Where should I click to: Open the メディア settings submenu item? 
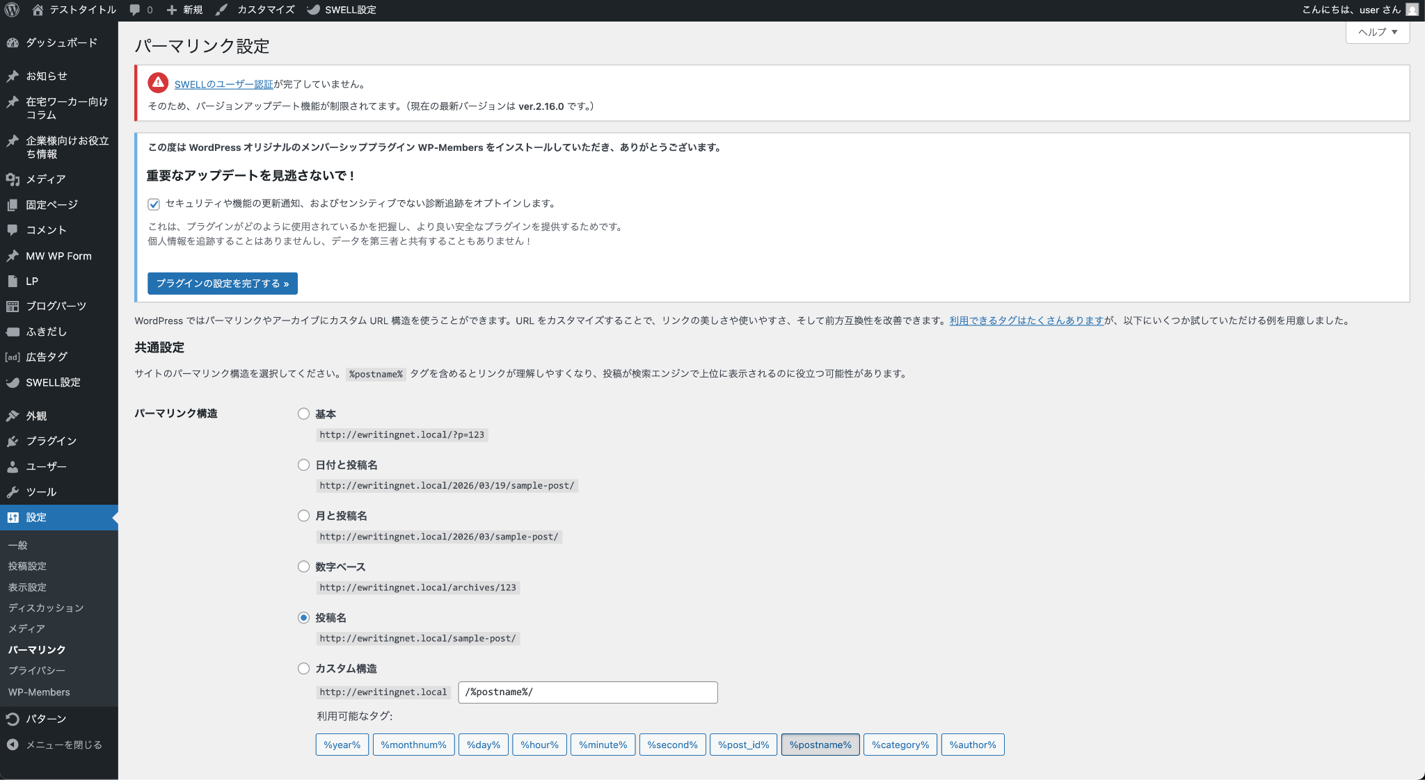click(x=26, y=628)
